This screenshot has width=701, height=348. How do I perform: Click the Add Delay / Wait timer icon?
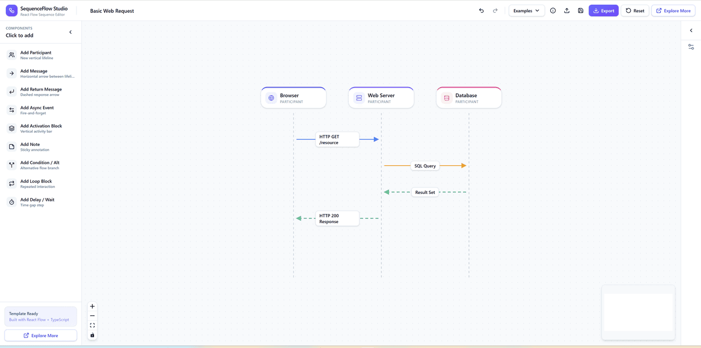12,202
